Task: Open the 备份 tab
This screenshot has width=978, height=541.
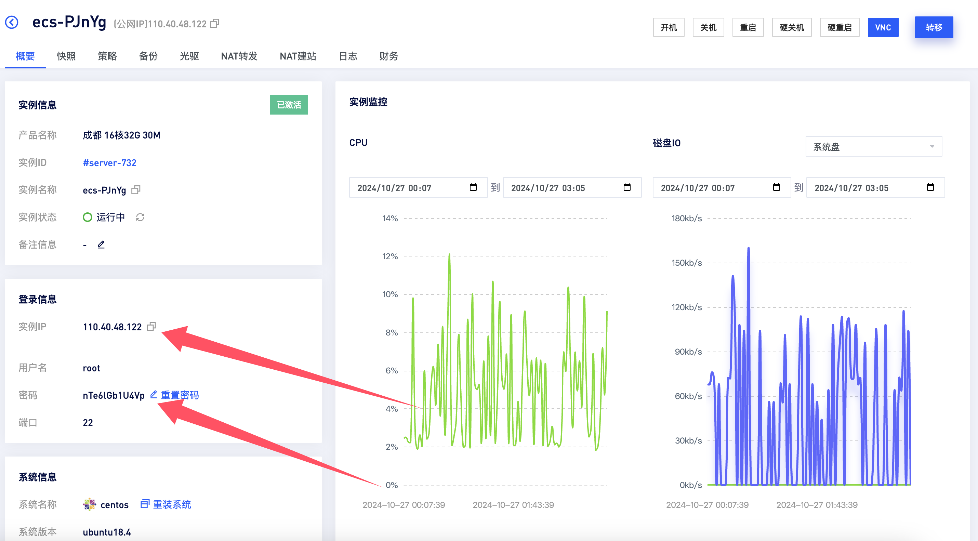Action: [148, 56]
